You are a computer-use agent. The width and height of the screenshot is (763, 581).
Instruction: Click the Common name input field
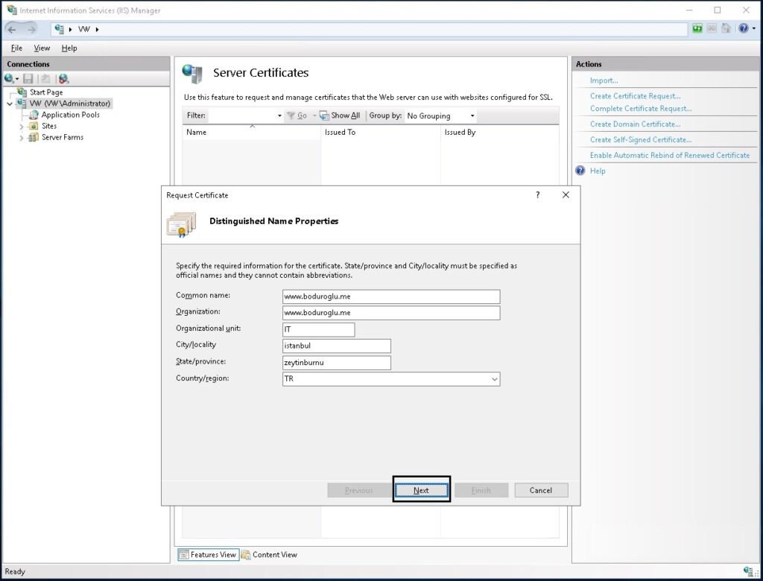[390, 296]
